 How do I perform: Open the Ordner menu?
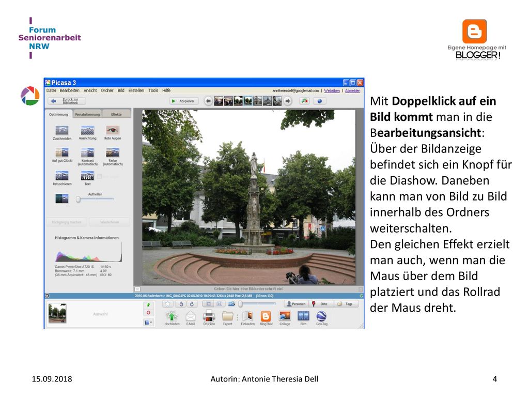(x=107, y=90)
